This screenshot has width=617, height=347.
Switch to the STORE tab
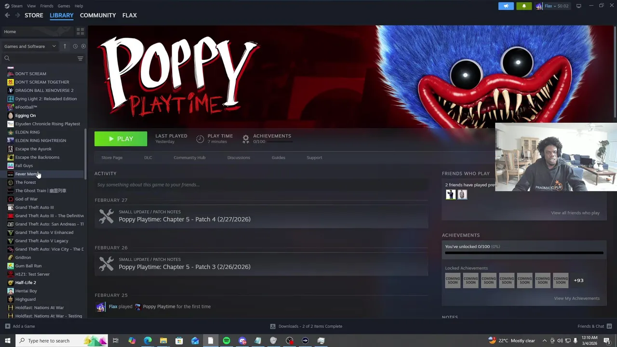coord(34,15)
